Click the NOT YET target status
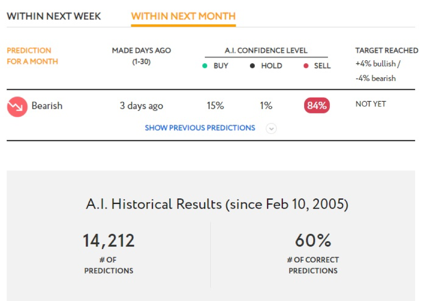The width and height of the screenshot is (422, 301). tap(370, 104)
